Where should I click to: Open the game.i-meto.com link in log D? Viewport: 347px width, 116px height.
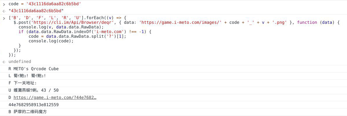(55, 97)
